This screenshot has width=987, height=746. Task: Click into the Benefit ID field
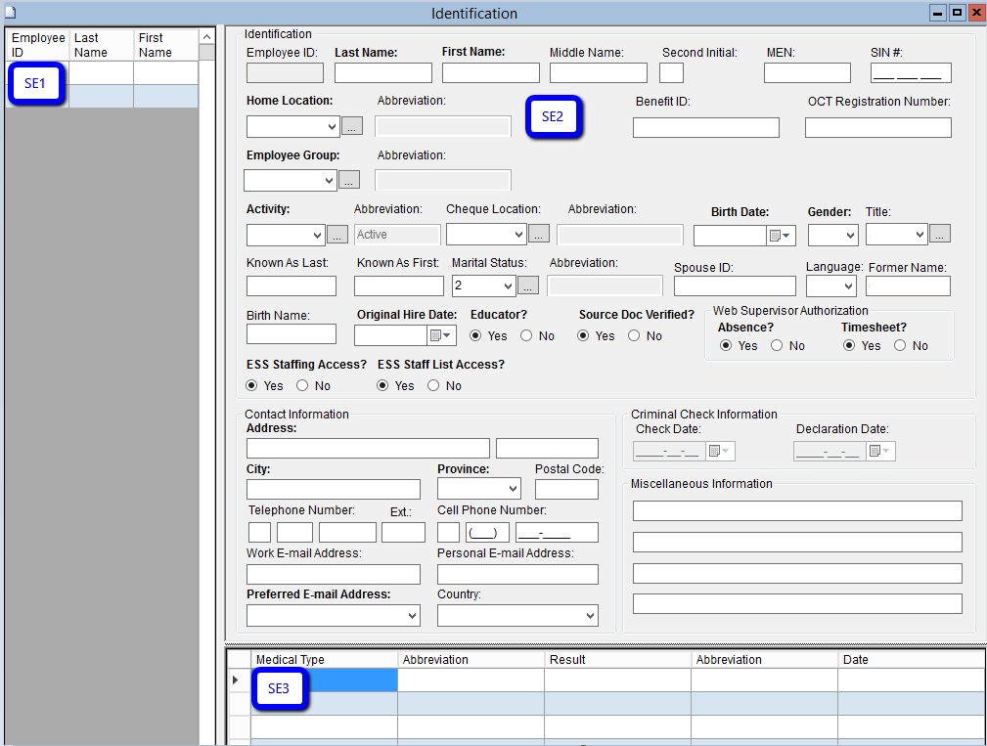pos(705,127)
